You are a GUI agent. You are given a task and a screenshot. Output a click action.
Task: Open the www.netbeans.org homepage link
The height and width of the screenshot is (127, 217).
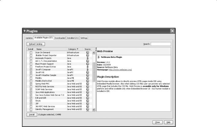[120, 70]
